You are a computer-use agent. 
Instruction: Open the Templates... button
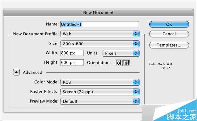coord(169,45)
